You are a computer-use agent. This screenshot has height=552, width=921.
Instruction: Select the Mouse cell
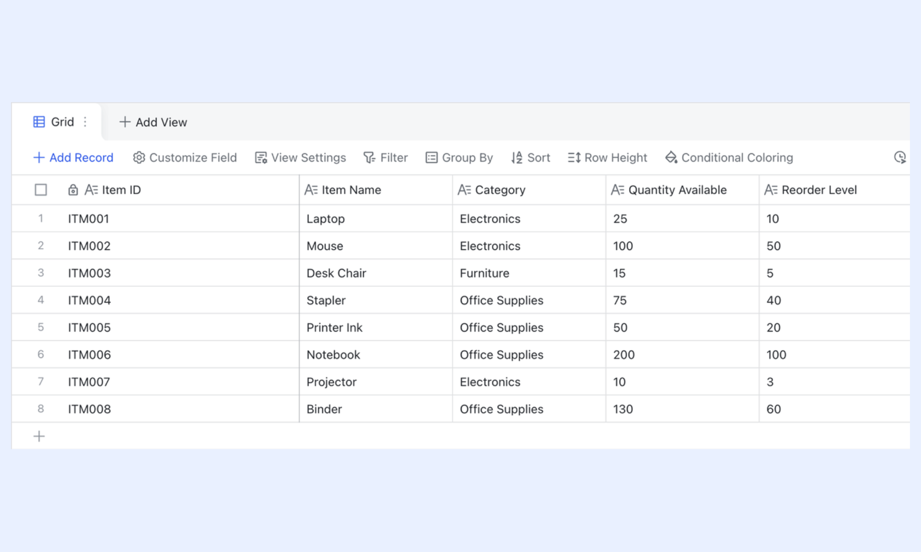coord(376,246)
